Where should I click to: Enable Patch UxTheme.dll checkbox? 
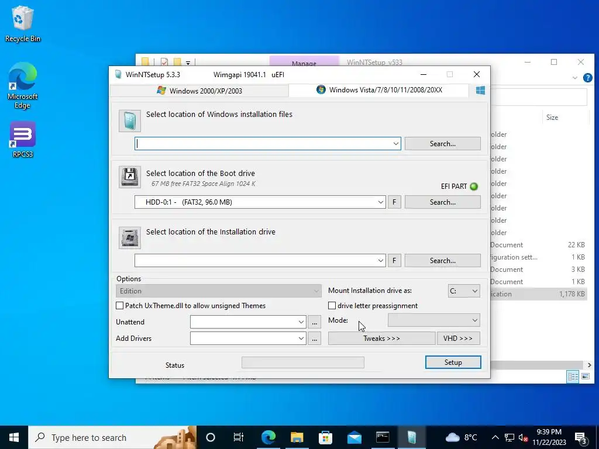tap(119, 305)
